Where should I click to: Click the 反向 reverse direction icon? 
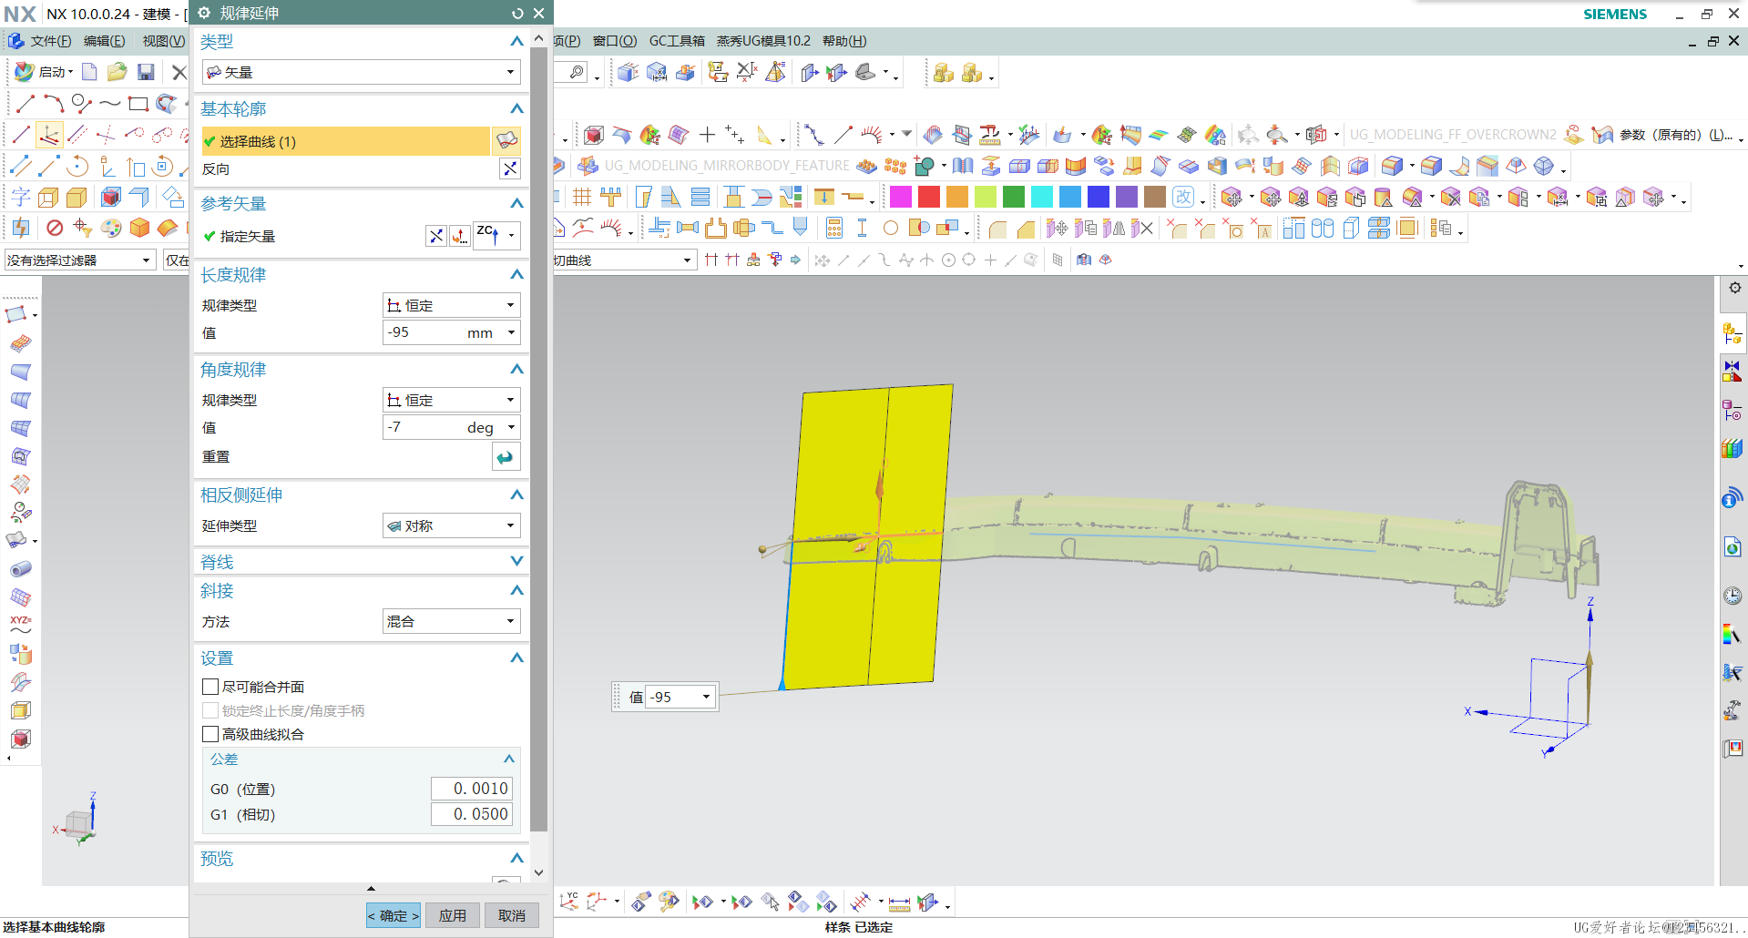coord(510,168)
